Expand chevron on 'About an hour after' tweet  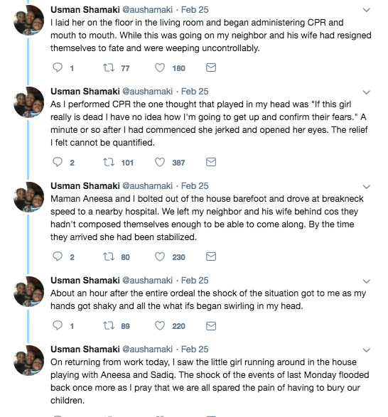click(x=367, y=281)
